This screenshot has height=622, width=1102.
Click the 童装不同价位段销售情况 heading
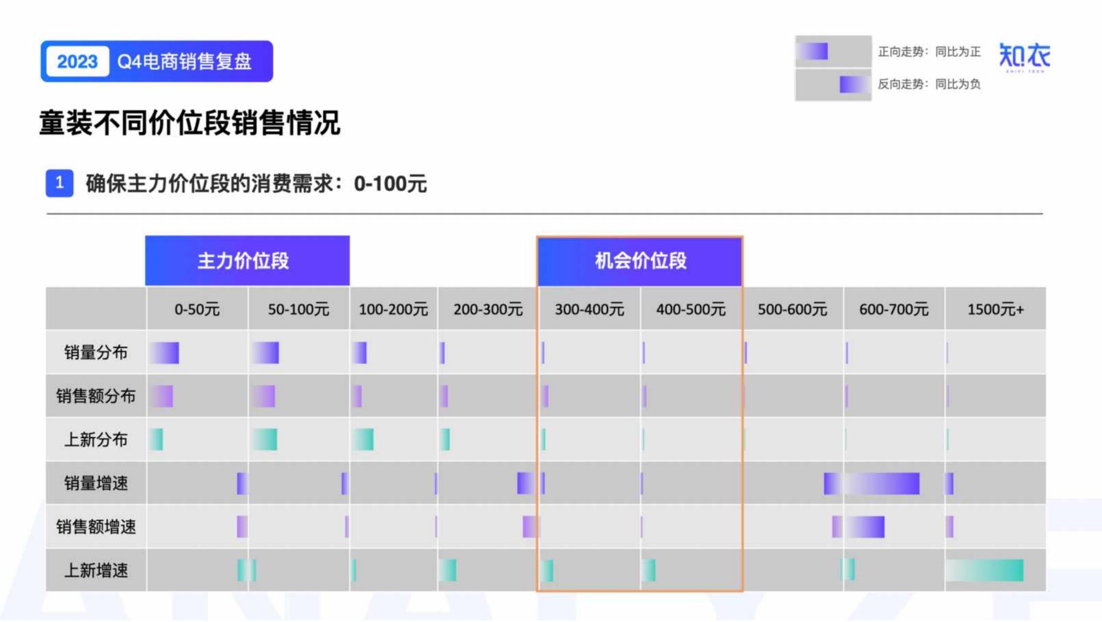190,123
